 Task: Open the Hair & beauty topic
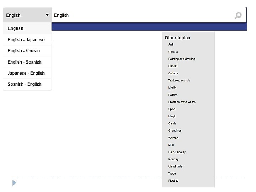pyautogui.click(x=177, y=152)
